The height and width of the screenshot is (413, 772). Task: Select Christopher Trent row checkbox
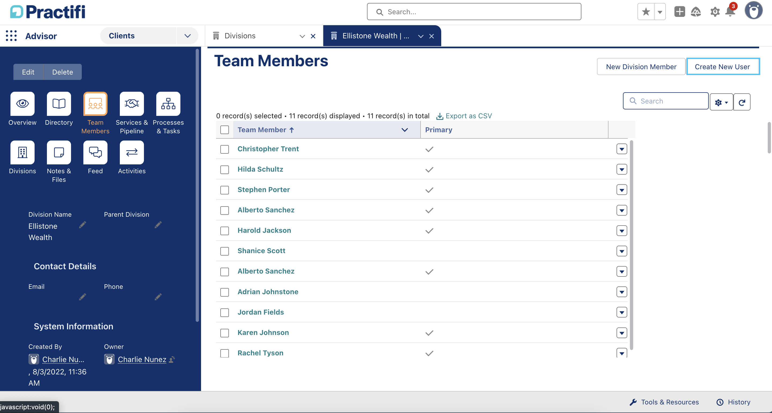[x=224, y=149]
